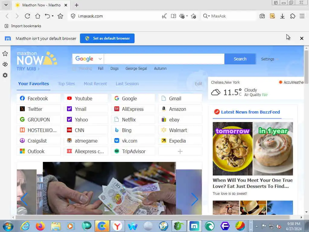Reload the page with the refresh icon

click(27, 16)
